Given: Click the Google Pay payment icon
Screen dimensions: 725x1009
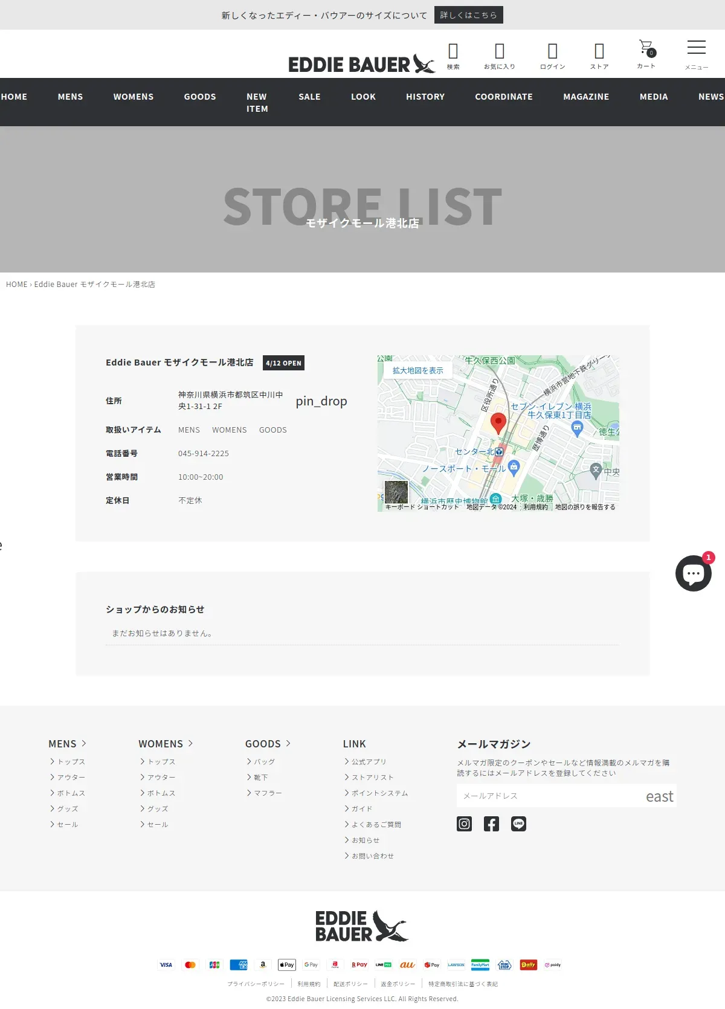Looking at the screenshot, I should (x=311, y=965).
